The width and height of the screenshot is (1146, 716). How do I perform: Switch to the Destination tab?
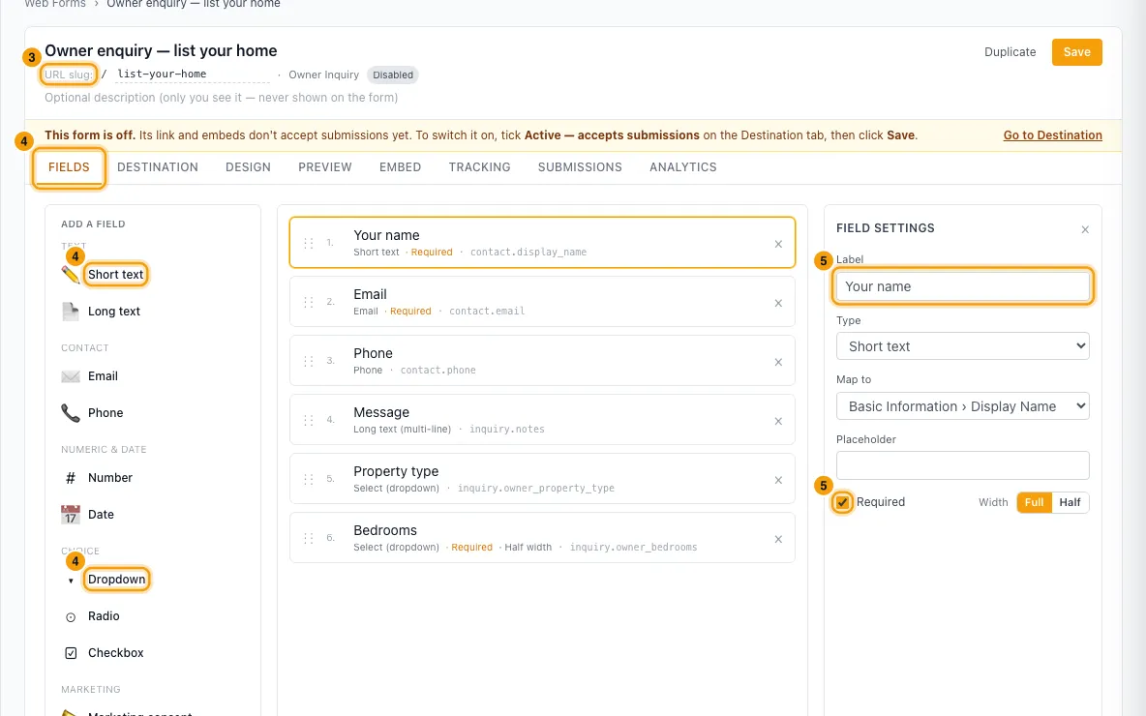pos(157,167)
